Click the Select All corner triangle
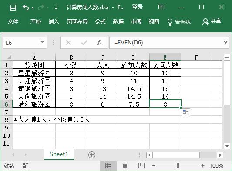 (x=9, y=57)
